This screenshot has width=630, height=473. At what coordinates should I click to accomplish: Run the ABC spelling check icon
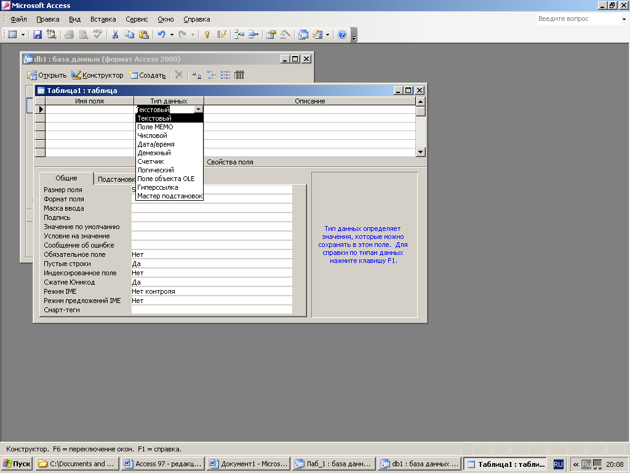click(x=98, y=34)
